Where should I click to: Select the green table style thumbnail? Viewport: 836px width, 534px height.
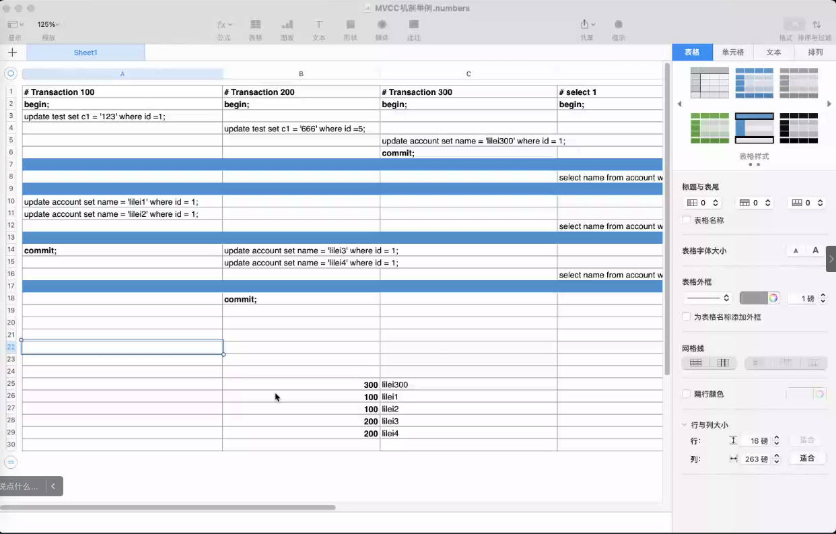click(709, 128)
